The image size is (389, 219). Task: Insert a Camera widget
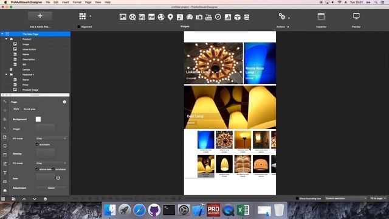pos(199,17)
